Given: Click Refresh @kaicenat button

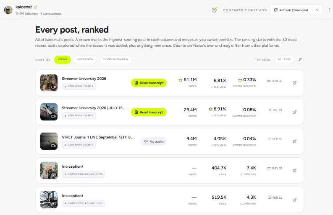Looking at the screenshot, I should (291, 10).
